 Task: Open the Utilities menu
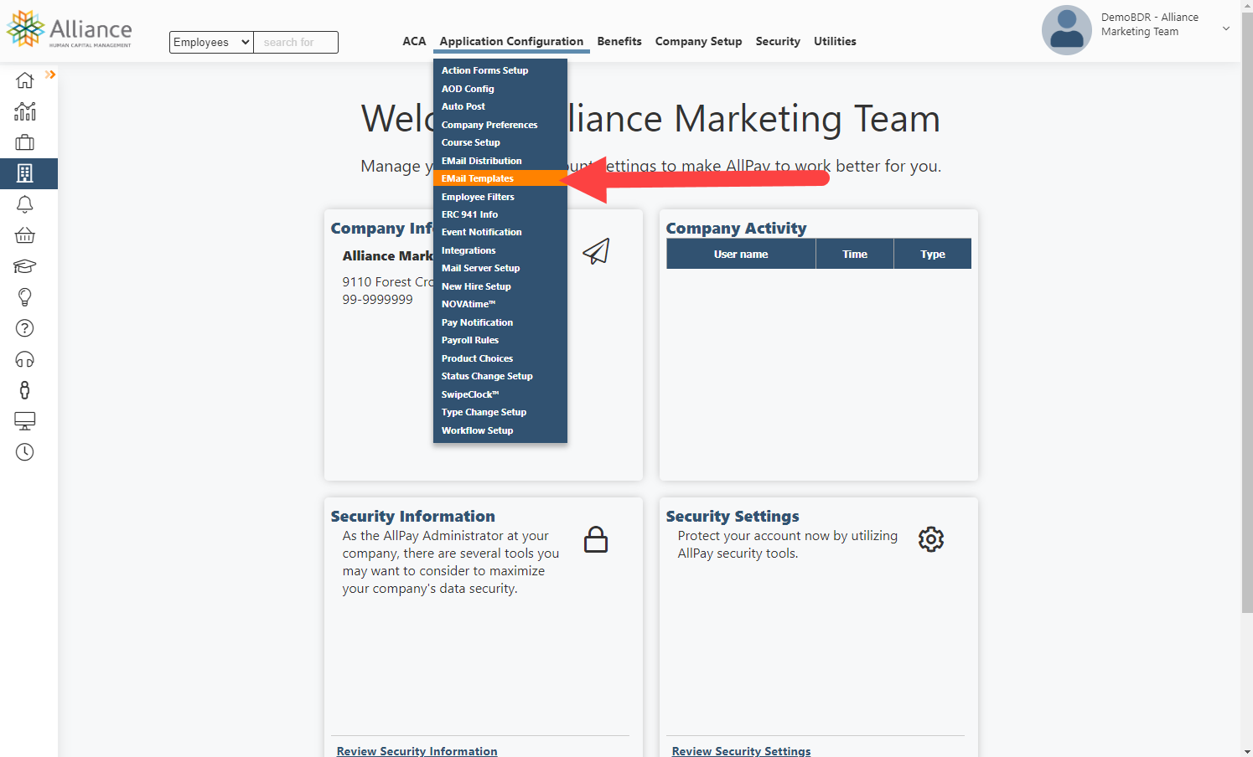tap(835, 41)
